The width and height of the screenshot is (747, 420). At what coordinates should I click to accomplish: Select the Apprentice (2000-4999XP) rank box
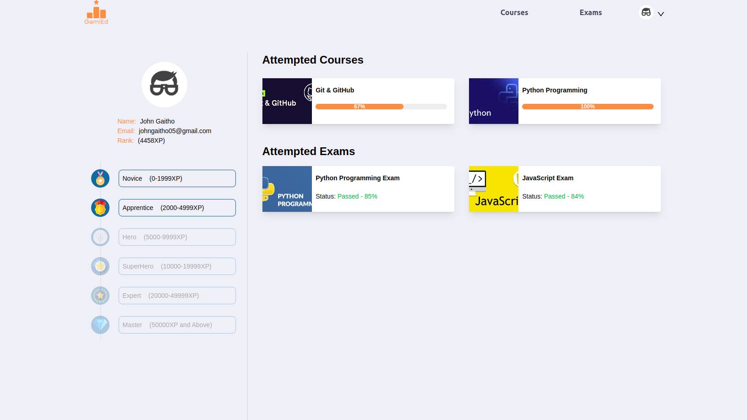point(177,208)
